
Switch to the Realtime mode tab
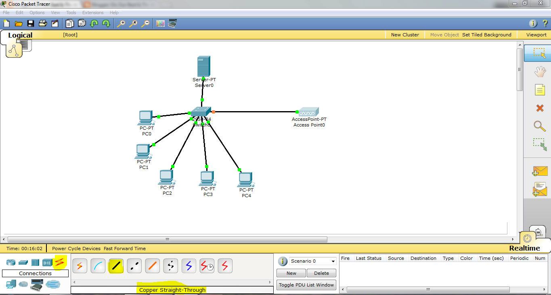(524, 248)
